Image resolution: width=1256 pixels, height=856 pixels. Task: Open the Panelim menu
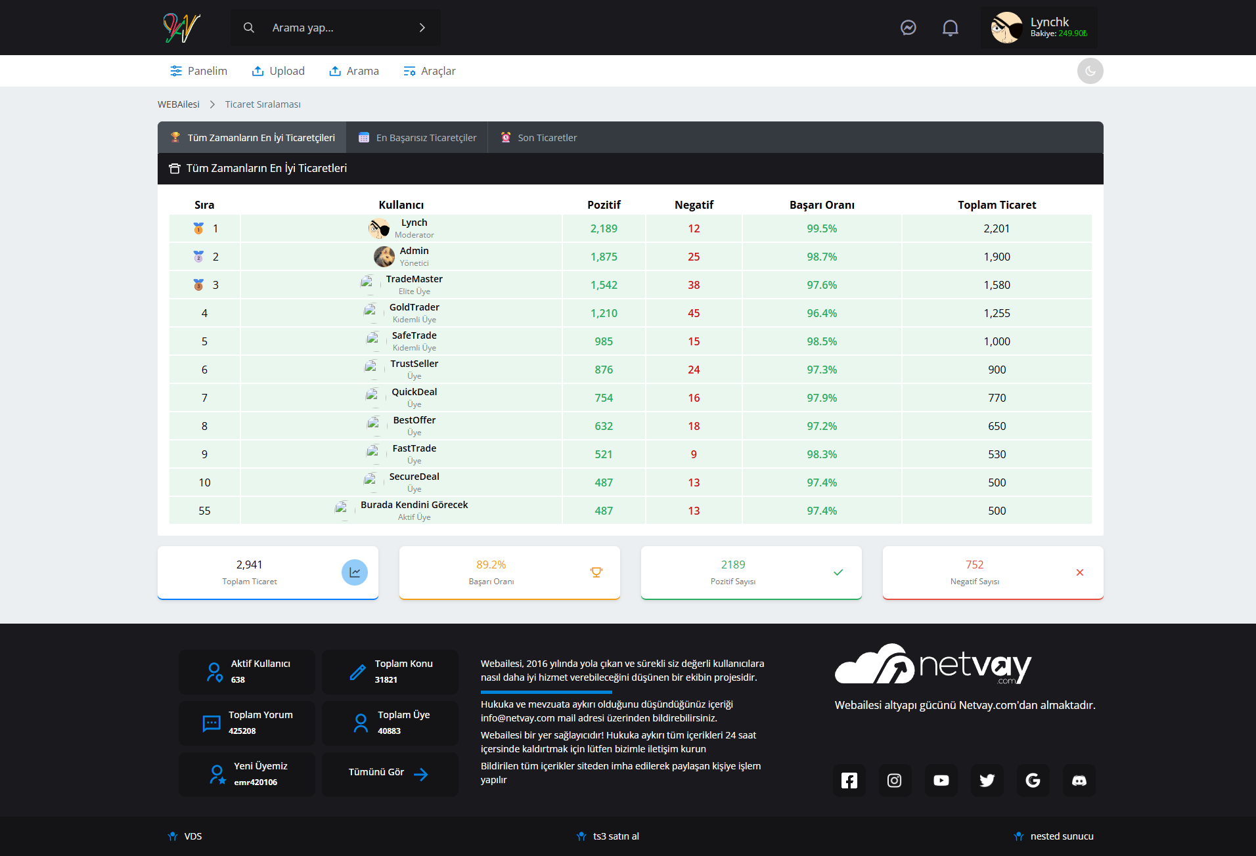tap(198, 71)
